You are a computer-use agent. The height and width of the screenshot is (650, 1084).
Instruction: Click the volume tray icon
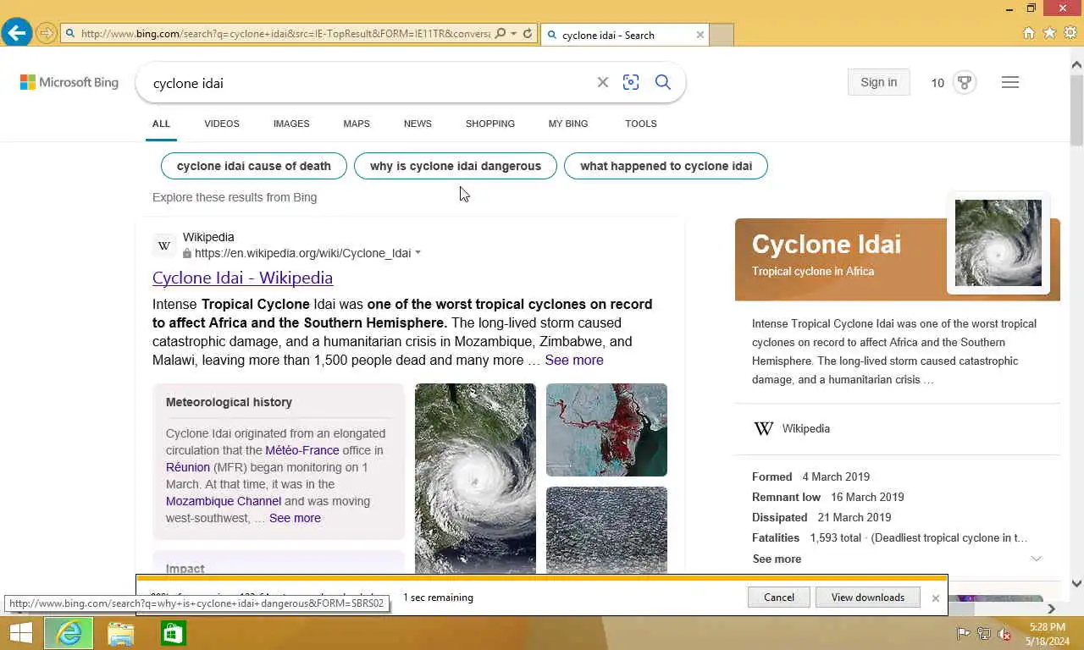[1004, 633]
